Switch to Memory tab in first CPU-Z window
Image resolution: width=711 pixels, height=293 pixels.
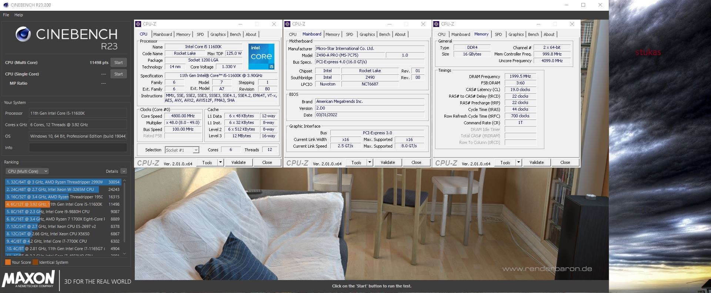click(x=183, y=34)
